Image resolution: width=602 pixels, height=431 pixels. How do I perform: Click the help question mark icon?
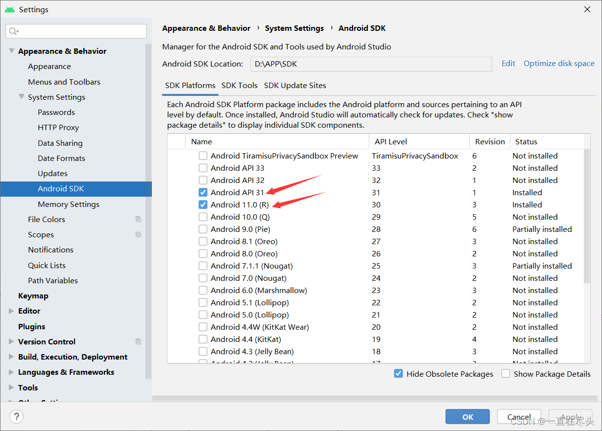pos(16,417)
